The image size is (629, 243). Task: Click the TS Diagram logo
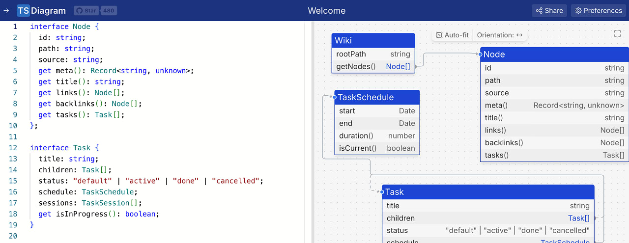coord(41,10)
